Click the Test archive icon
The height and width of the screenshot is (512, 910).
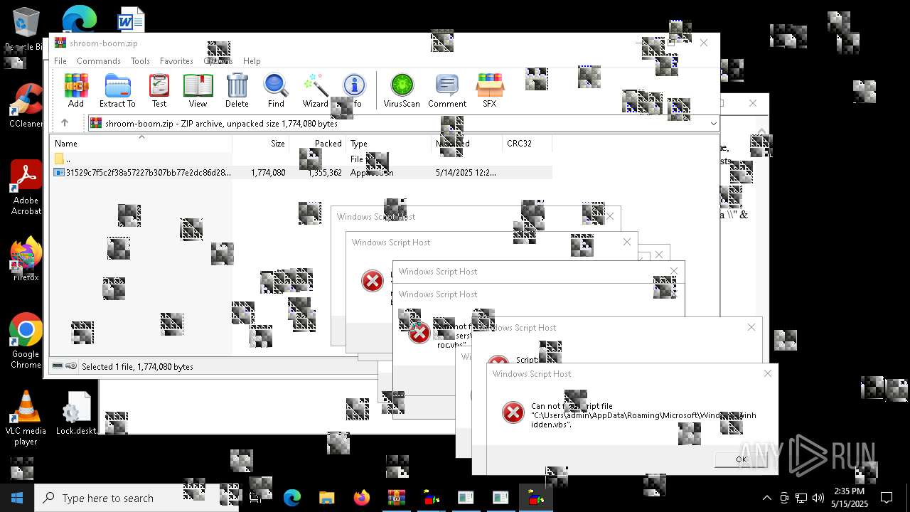(159, 90)
